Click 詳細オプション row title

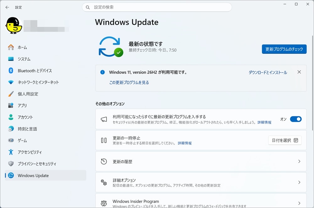point(124,180)
